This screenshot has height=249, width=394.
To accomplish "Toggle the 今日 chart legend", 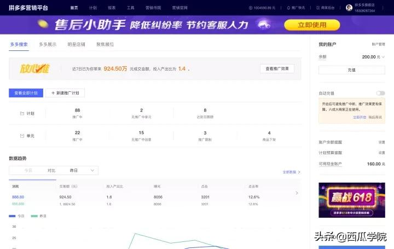I will point(16,216).
